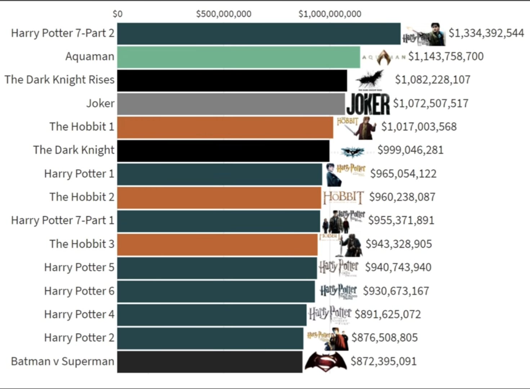Click the $1,334,392,544 value label
This screenshot has width=530, height=389.
(x=486, y=33)
